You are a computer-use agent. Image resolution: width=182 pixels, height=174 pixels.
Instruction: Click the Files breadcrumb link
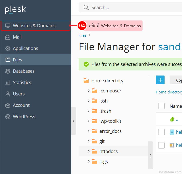point(82,35)
